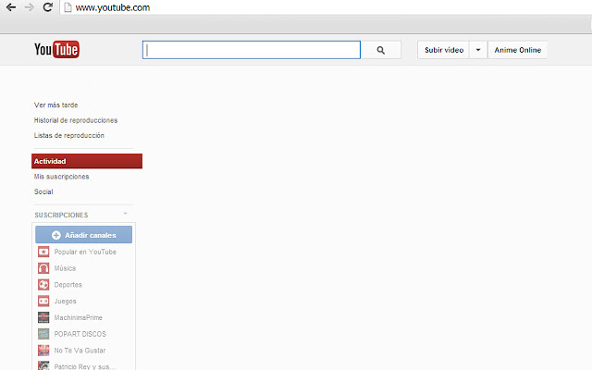Open Historial de reproducciones link
The image size is (592, 370).
[76, 120]
